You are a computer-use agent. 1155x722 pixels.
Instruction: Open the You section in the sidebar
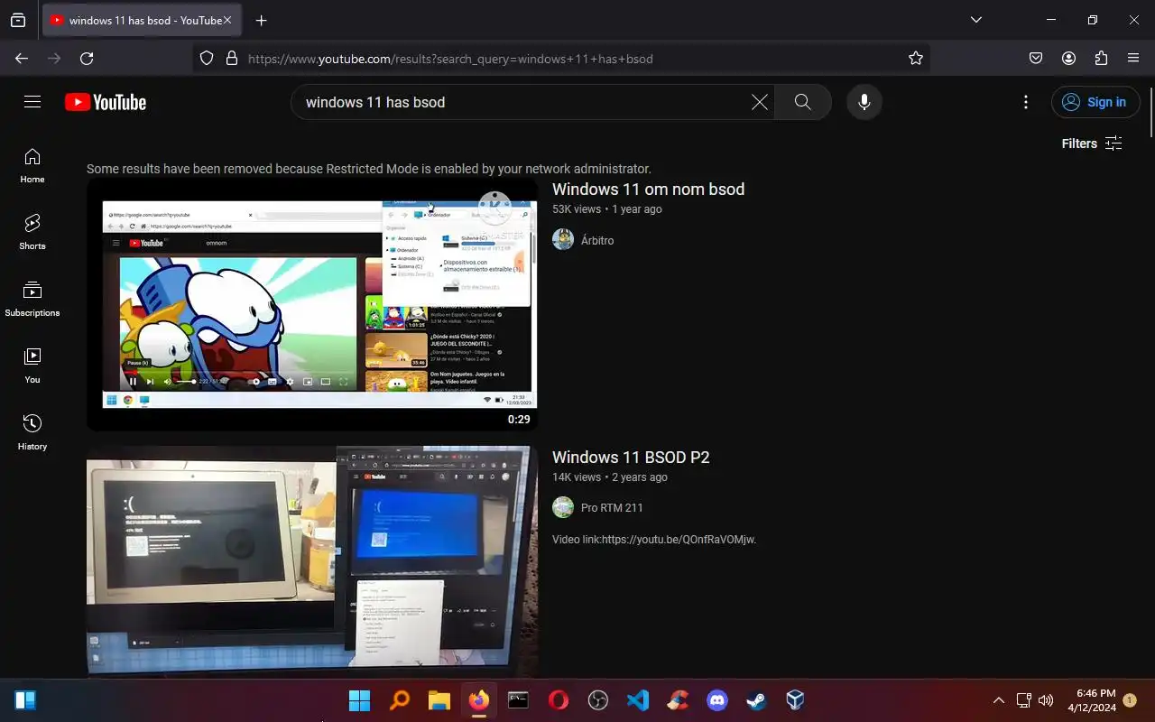click(x=32, y=366)
